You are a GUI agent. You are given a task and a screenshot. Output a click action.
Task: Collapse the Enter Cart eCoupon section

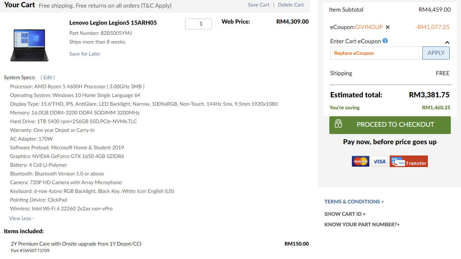(x=447, y=42)
